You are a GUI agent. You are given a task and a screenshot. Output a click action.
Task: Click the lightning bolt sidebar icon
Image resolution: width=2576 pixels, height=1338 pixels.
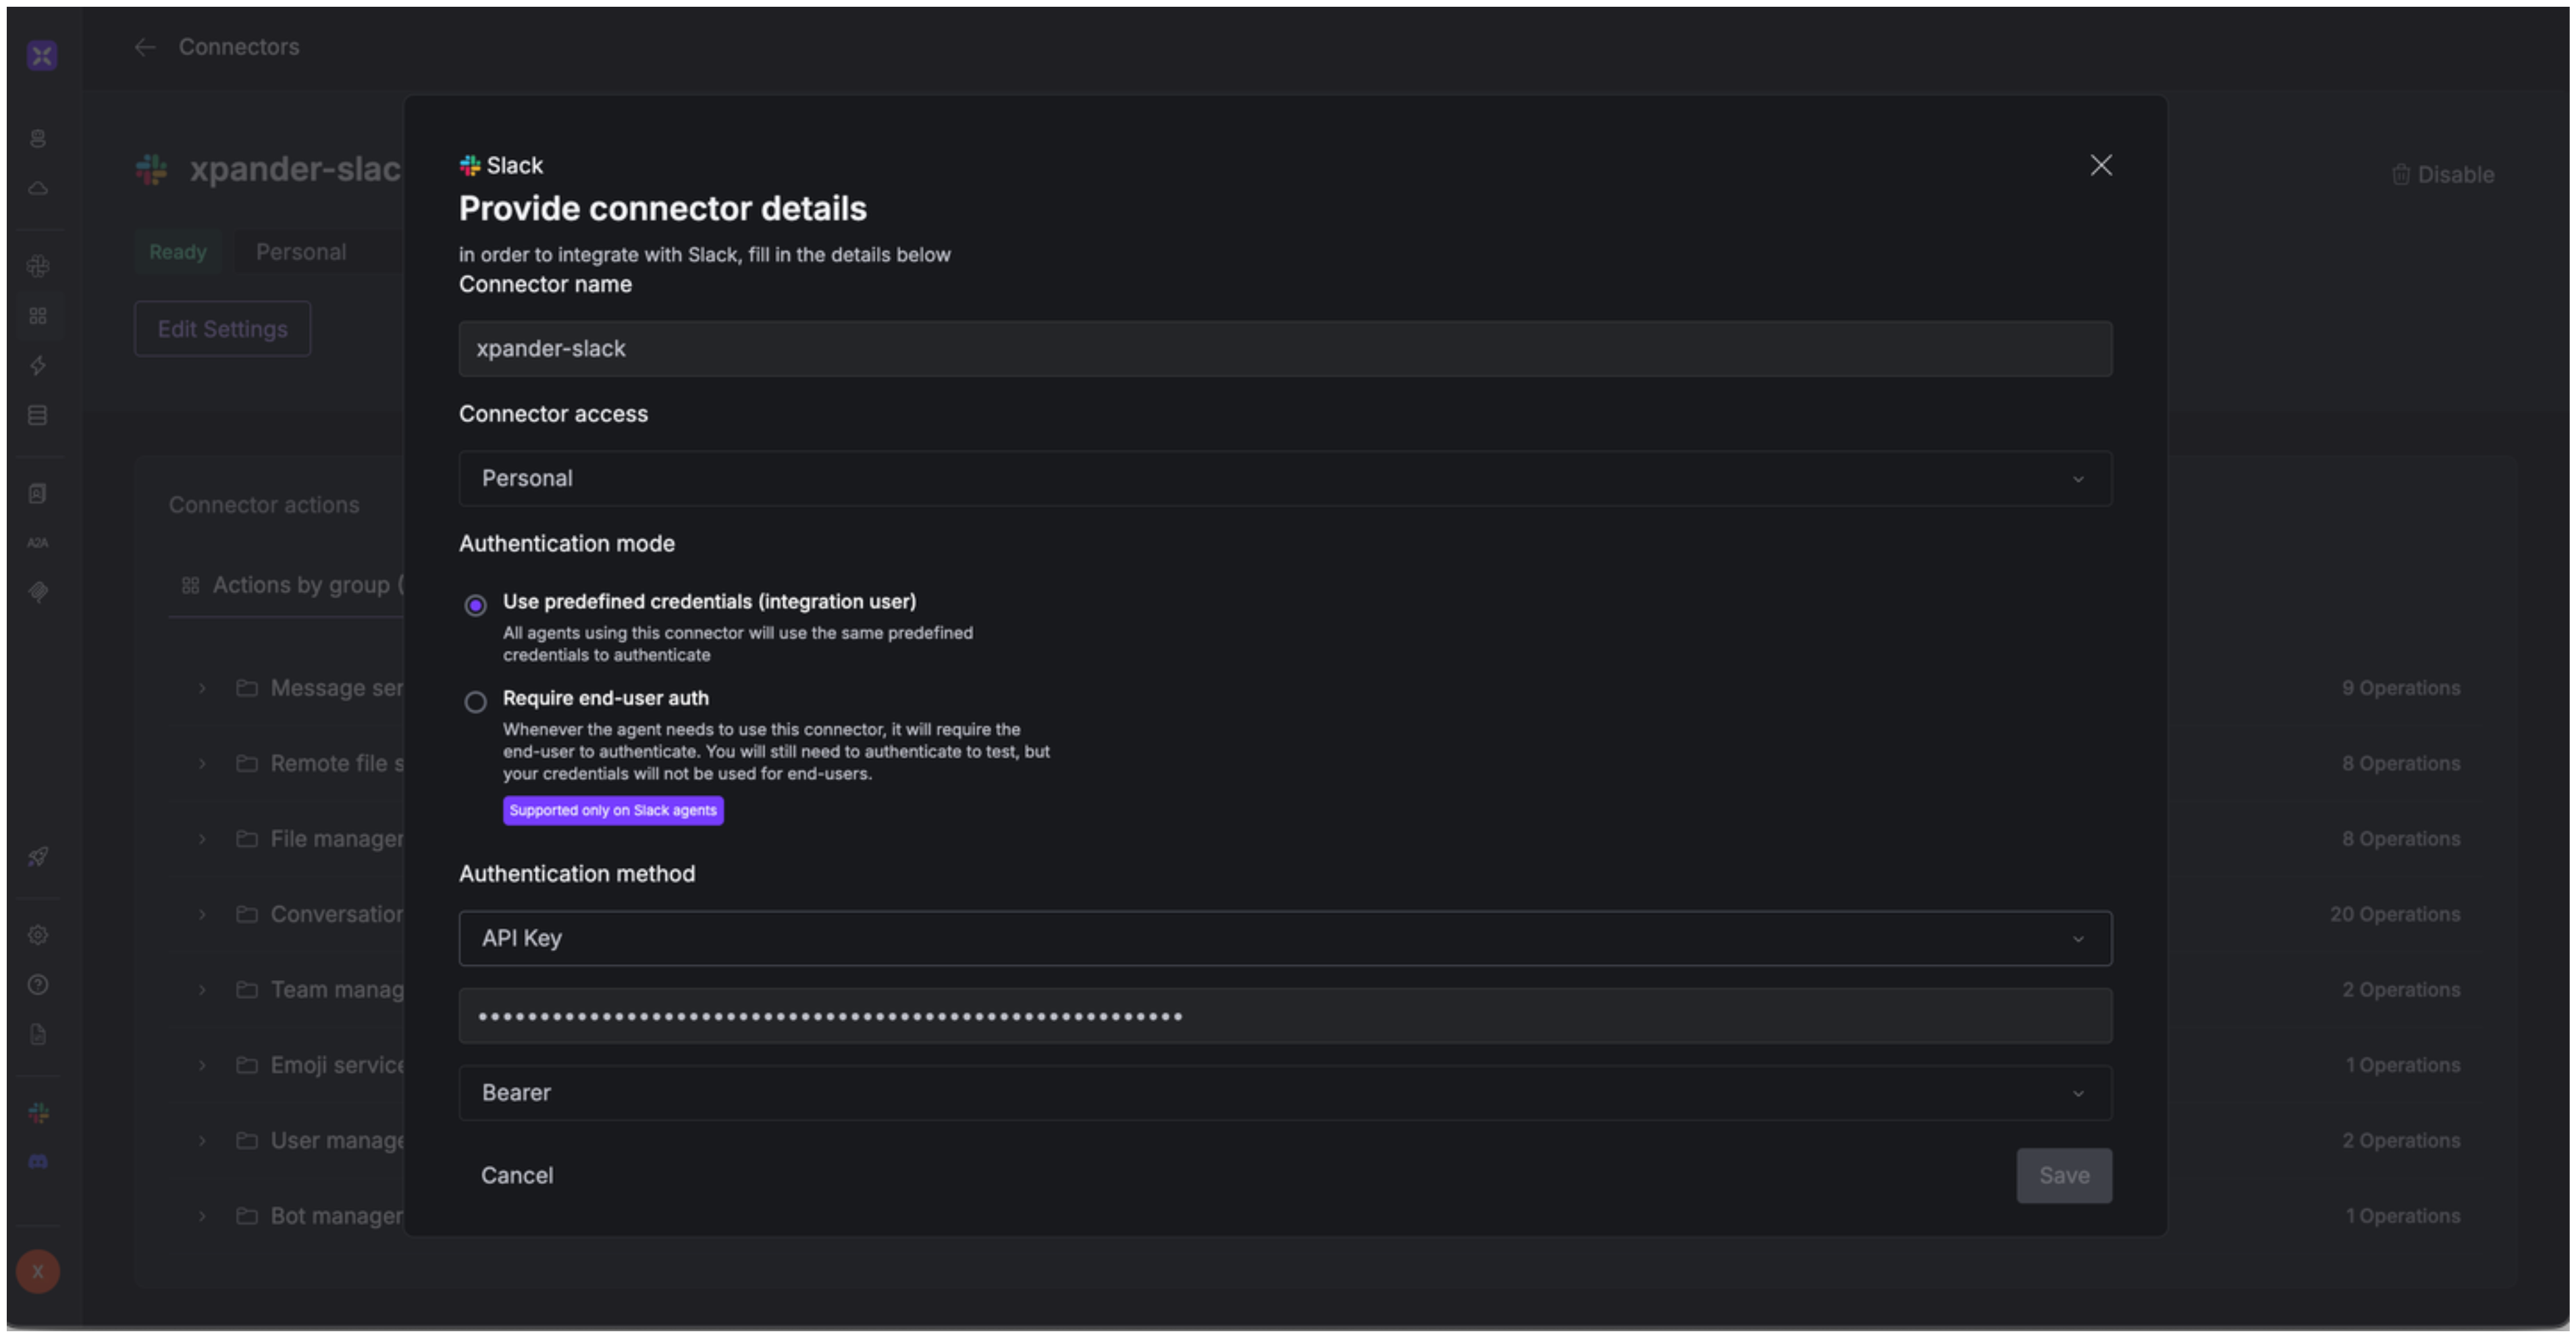click(x=38, y=366)
